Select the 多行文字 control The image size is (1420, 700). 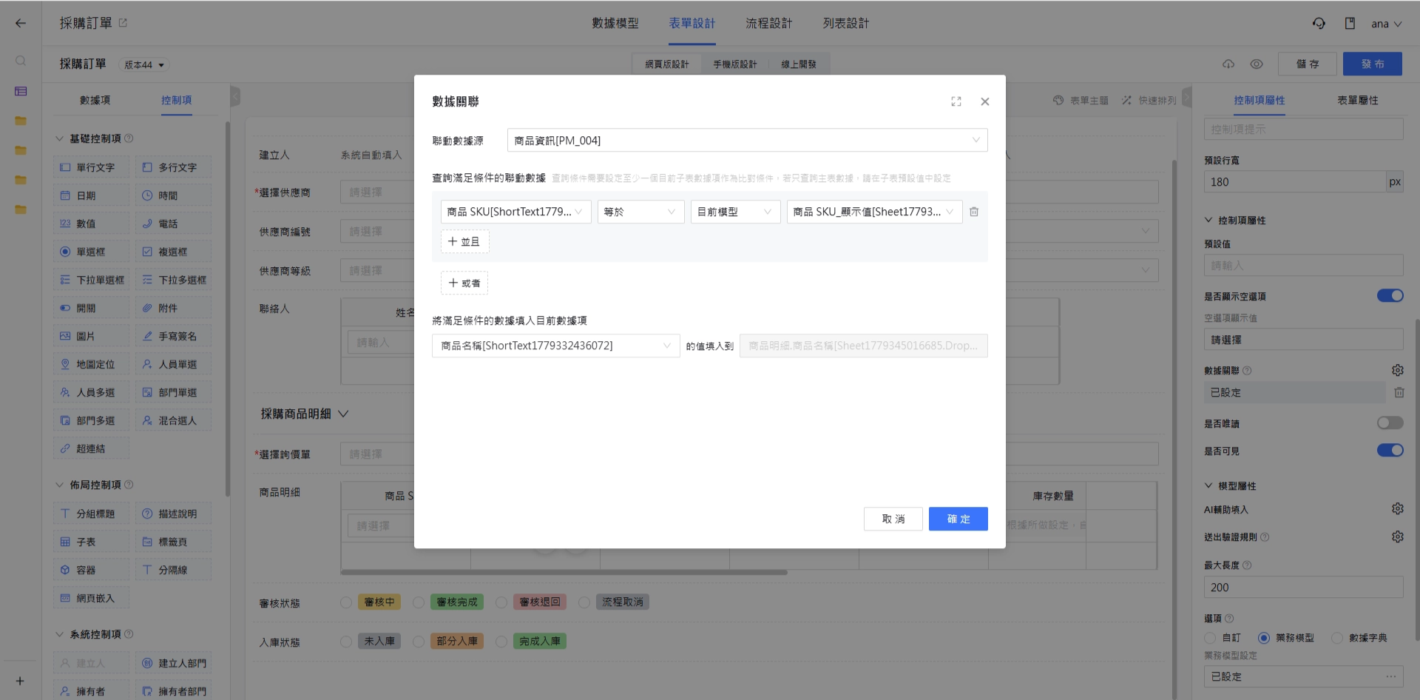[x=173, y=167]
